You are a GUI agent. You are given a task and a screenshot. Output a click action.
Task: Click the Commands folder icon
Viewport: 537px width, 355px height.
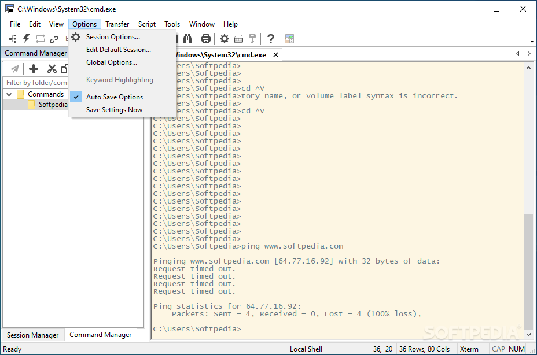[21, 94]
